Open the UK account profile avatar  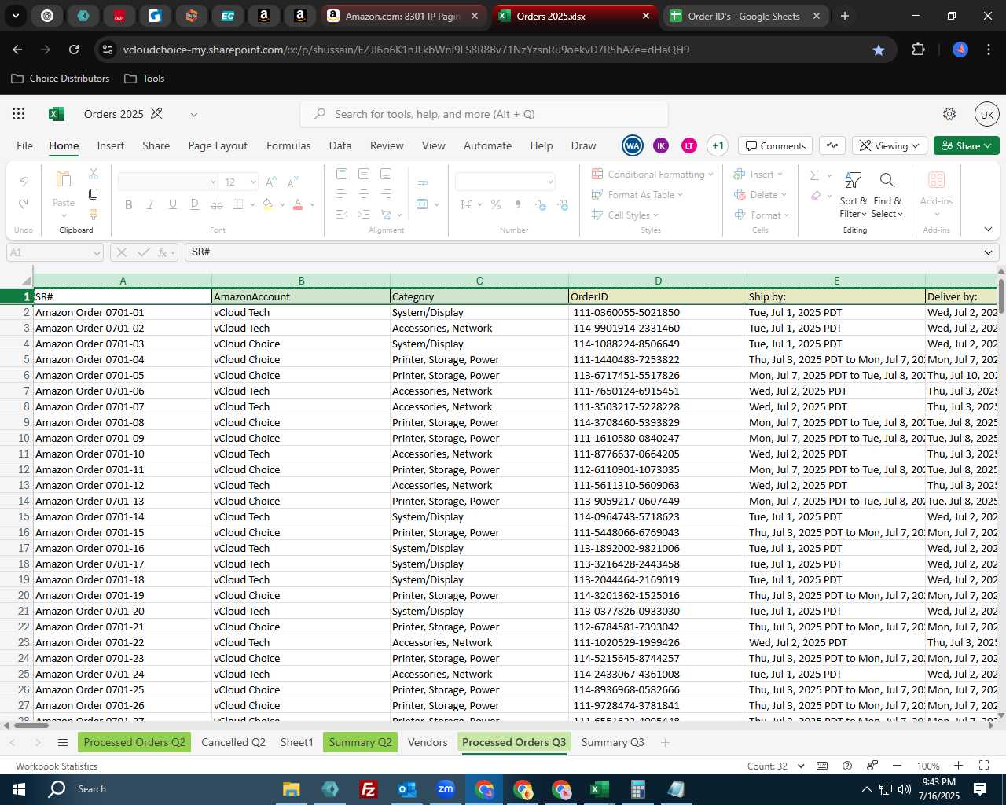tap(987, 114)
